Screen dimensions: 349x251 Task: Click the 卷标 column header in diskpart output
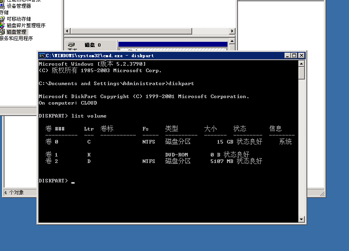tap(107, 129)
